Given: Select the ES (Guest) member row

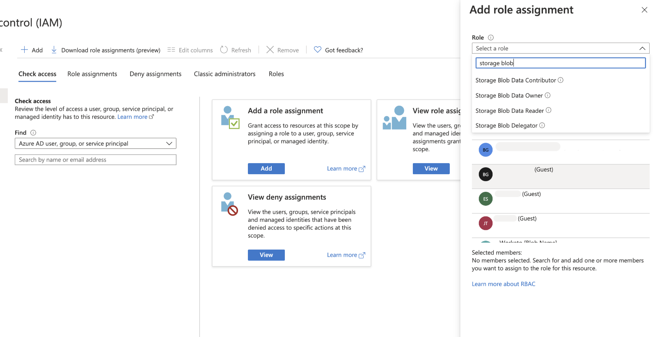Looking at the screenshot, I should click(x=561, y=201).
